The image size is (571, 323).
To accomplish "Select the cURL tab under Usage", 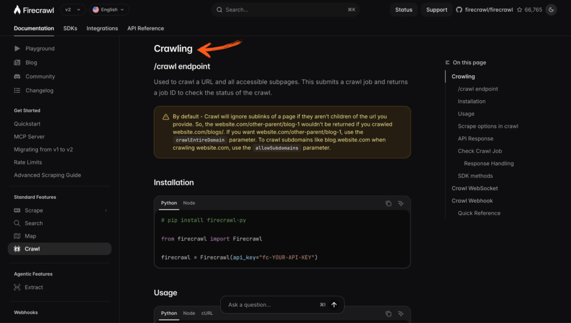I will point(207,313).
